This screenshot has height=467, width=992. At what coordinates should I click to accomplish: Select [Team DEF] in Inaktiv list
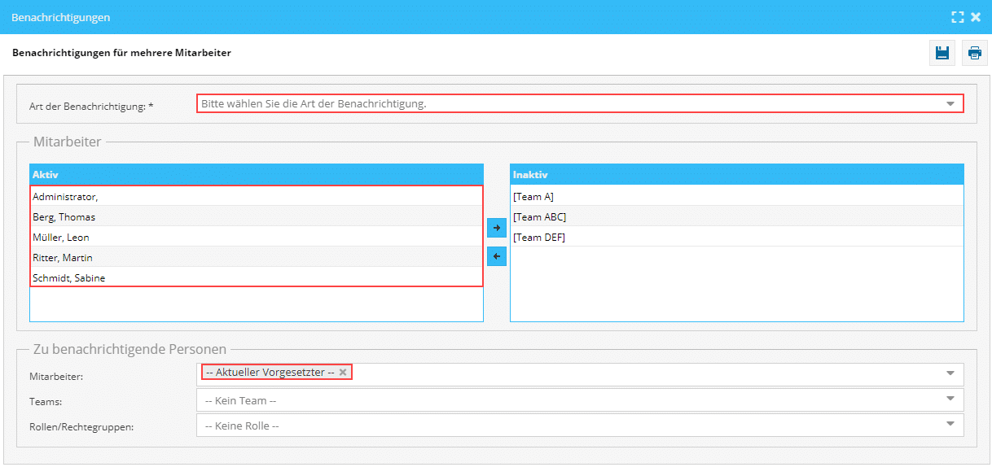click(736, 237)
